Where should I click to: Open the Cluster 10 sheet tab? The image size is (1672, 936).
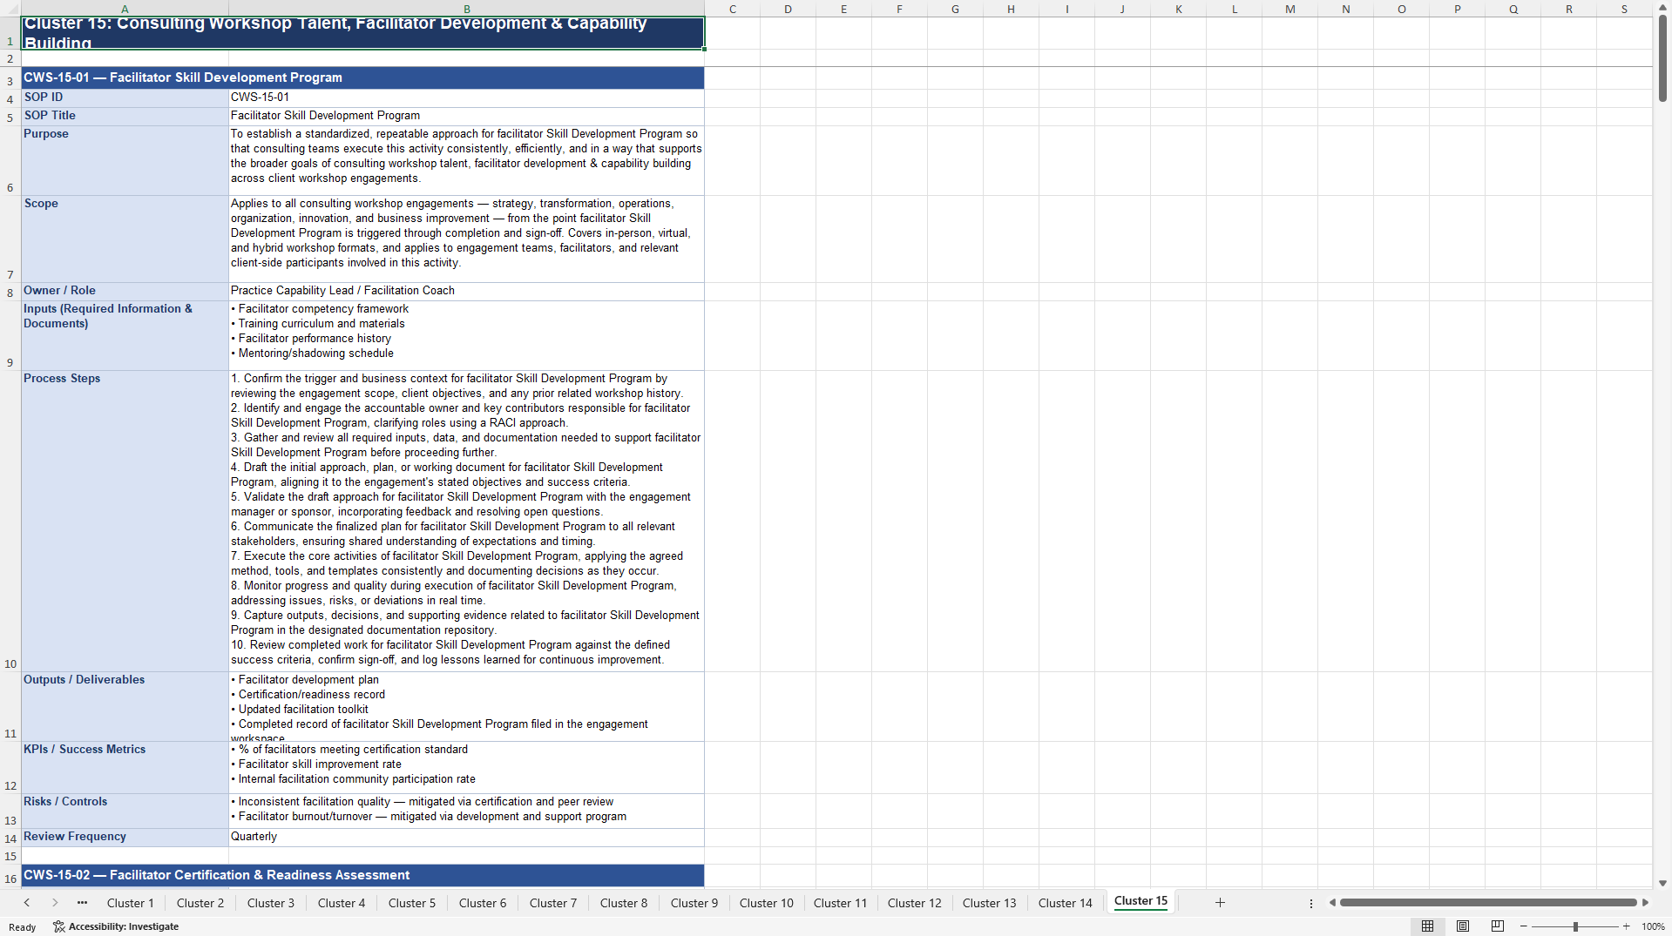pos(767,903)
